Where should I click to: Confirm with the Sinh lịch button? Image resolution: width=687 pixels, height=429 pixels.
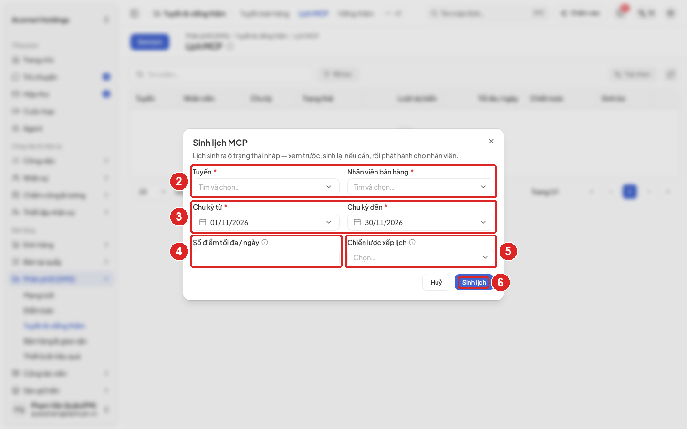pos(474,282)
